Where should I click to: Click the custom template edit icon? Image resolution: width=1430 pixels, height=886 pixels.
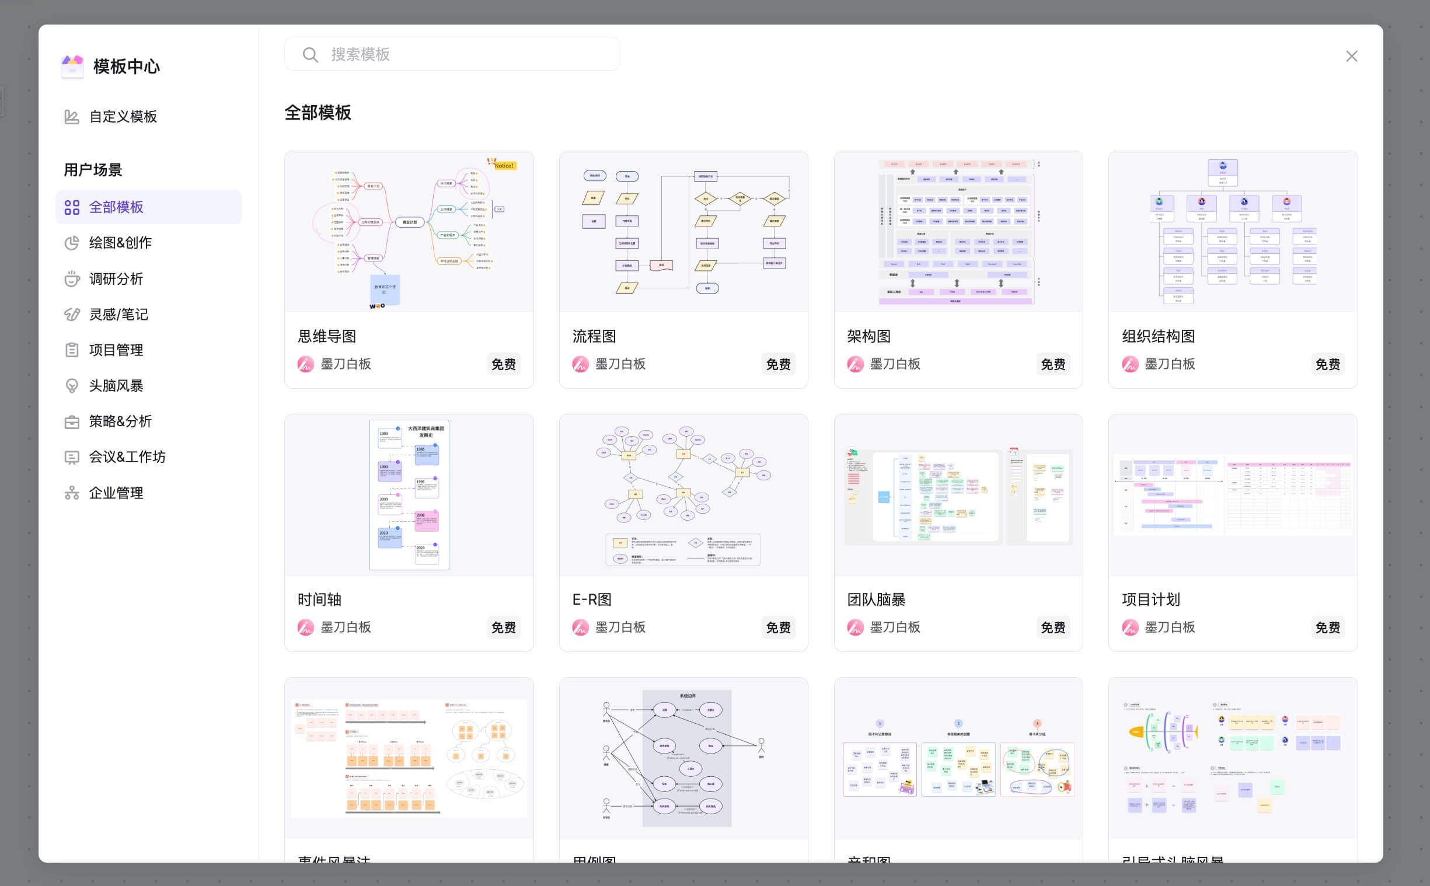tap(71, 117)
